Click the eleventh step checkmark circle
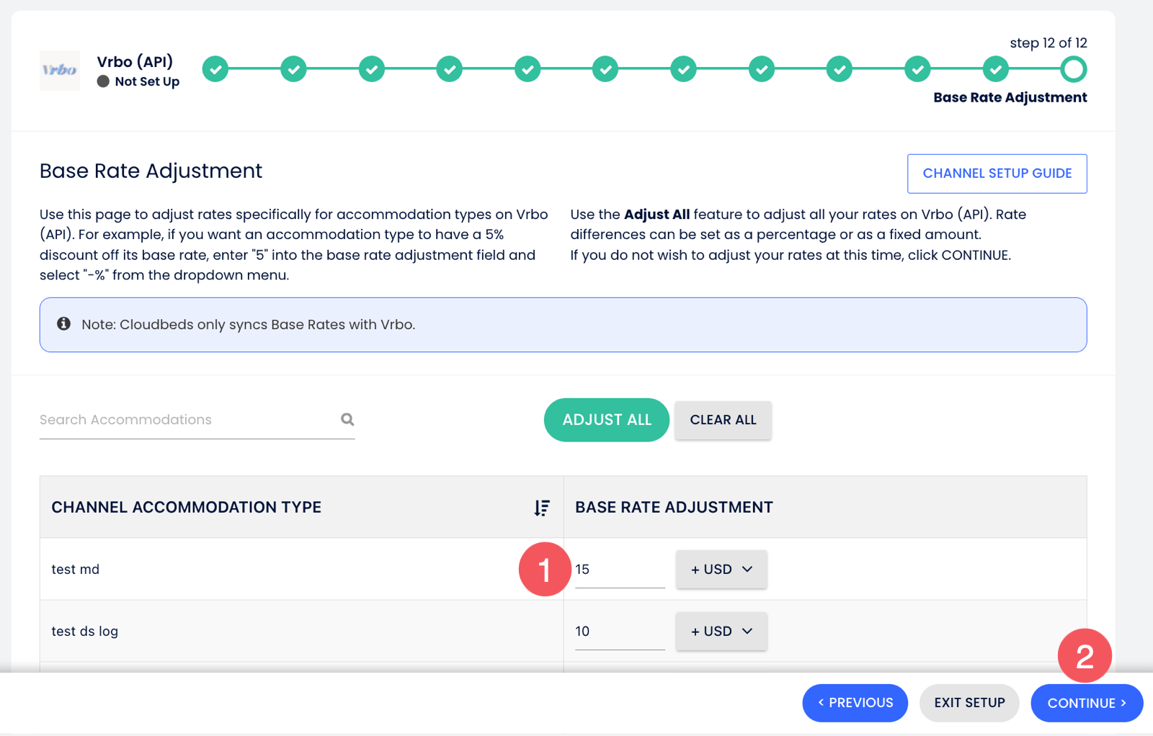 995,70
